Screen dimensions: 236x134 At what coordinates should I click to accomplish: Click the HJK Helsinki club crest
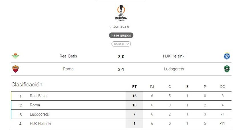[x=227, y=56]
